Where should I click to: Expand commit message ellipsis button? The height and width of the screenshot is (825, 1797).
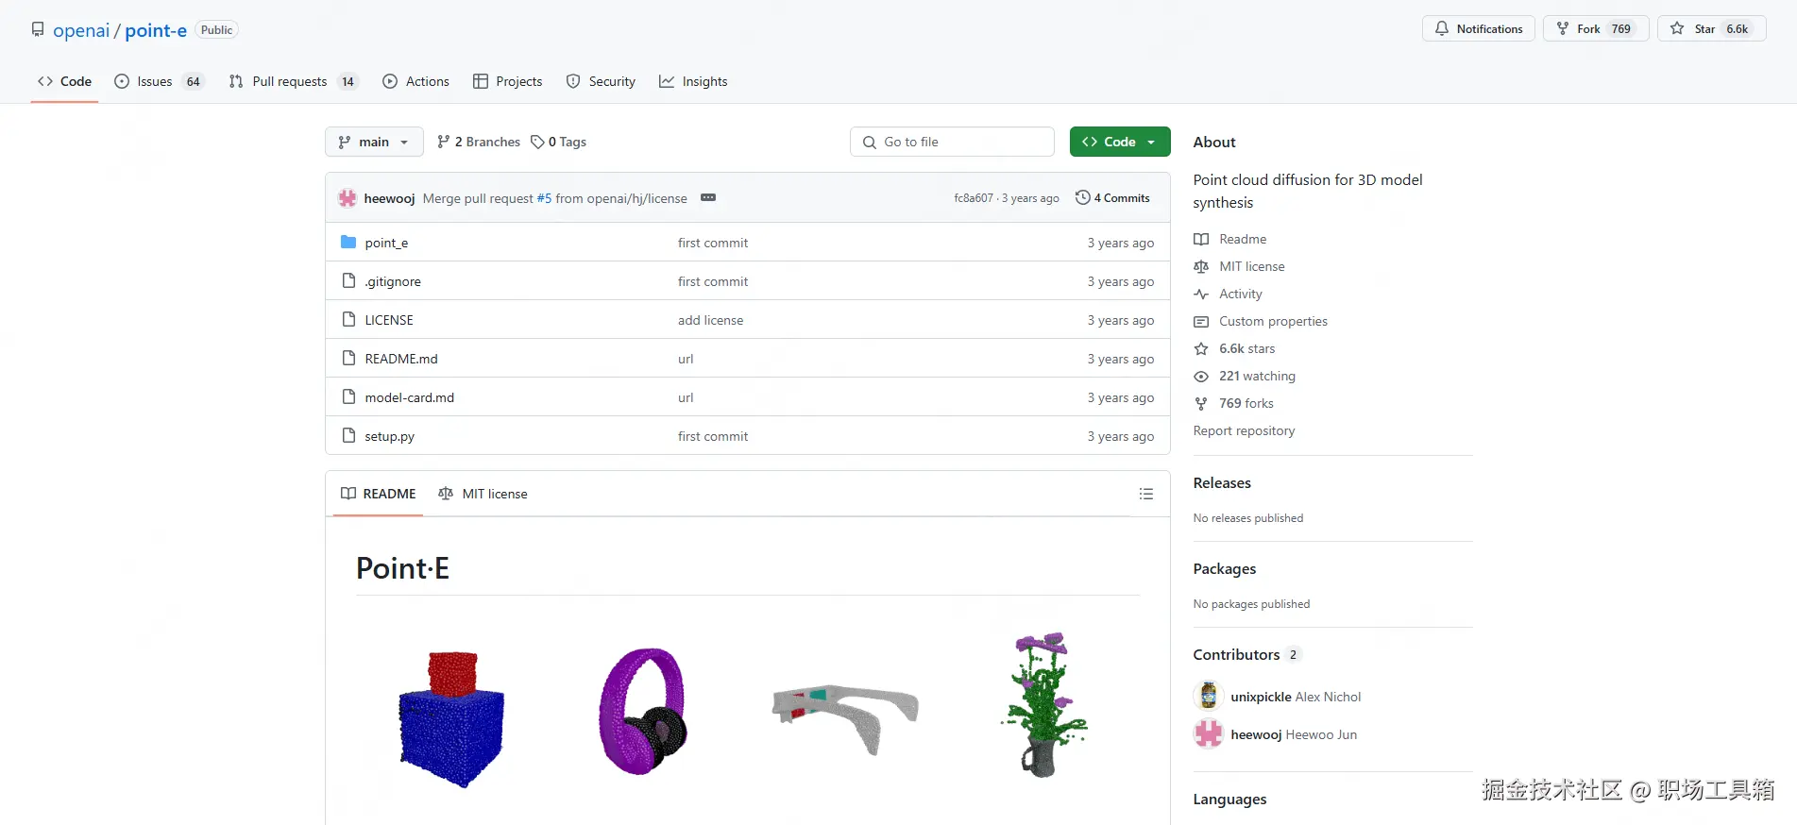pos(708,197)
